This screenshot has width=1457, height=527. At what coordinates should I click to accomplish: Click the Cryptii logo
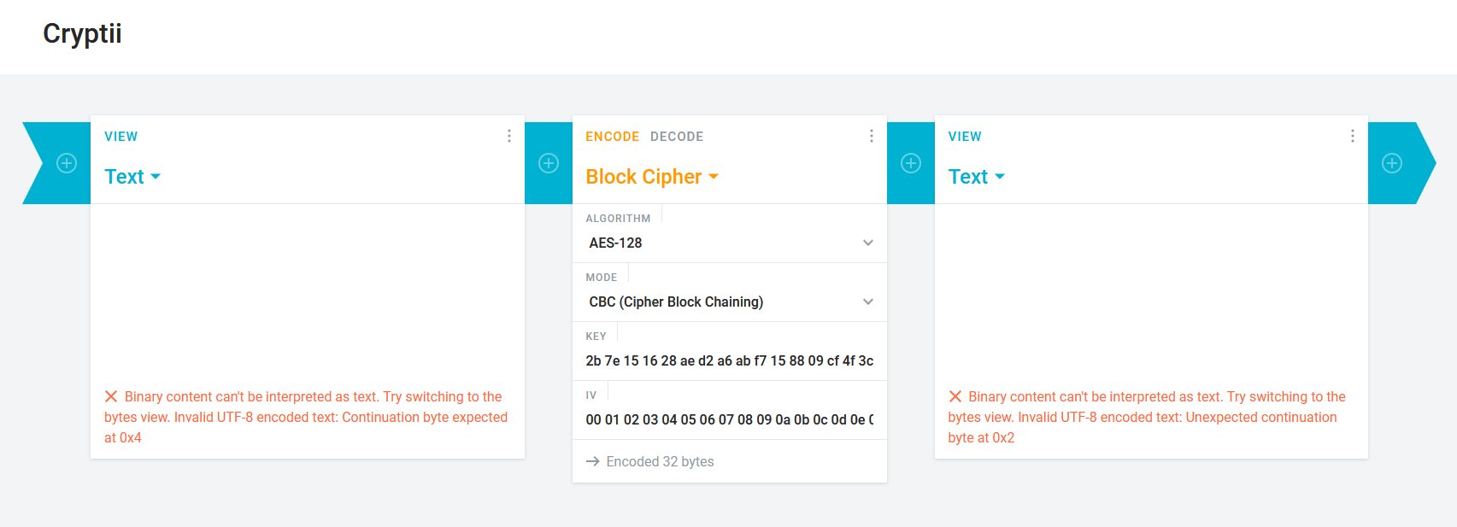(x=82, y=34)
